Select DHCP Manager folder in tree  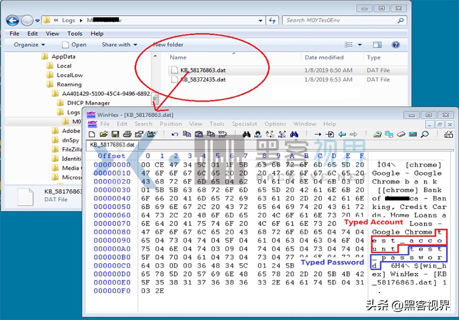point(88,103)
